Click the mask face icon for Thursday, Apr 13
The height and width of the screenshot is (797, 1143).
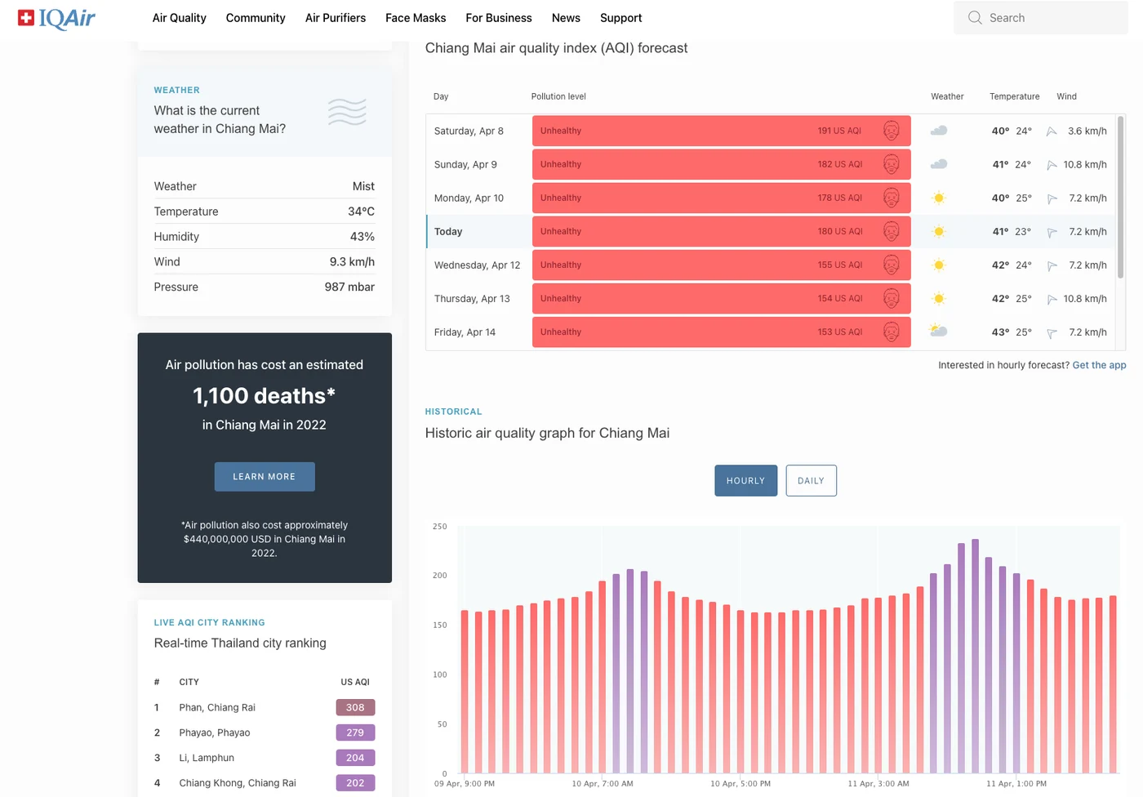[x=892, y=298]
